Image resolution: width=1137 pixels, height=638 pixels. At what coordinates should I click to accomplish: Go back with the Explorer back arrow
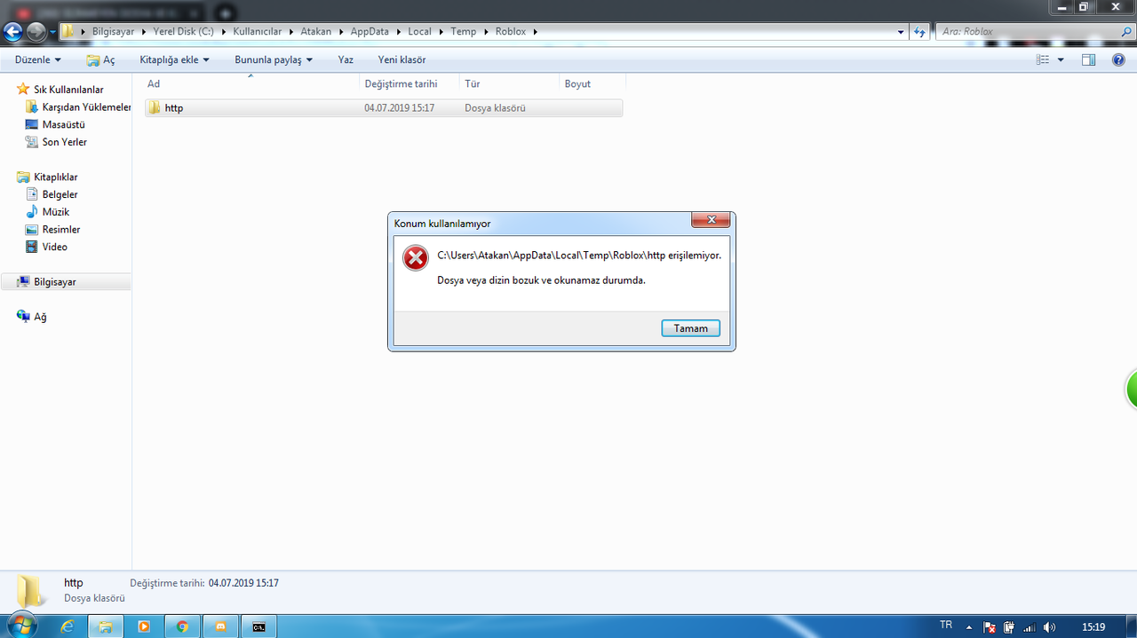pyautogui.click(x=12, y=32)
